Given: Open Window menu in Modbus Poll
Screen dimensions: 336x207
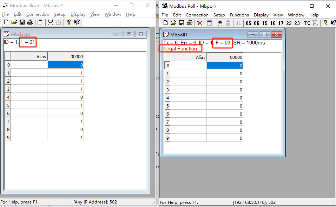Looking at the screenshot, I should tap(296, 15).
